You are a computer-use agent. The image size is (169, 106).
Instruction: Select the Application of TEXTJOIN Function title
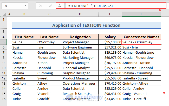pos(86,25)
